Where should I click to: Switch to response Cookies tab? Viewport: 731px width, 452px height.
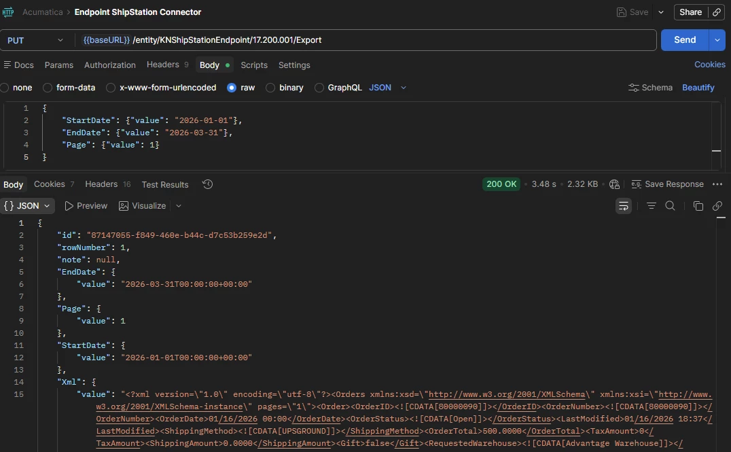coord(54,184)
